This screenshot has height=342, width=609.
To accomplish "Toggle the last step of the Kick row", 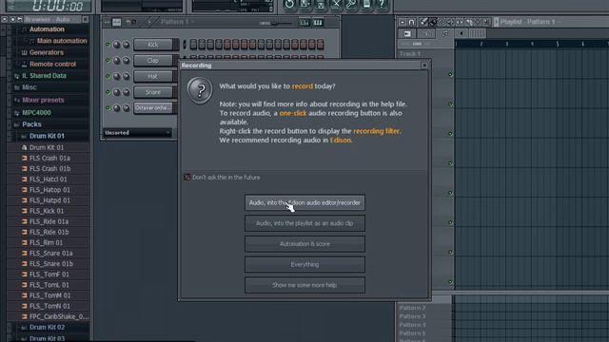I will 320,45.
